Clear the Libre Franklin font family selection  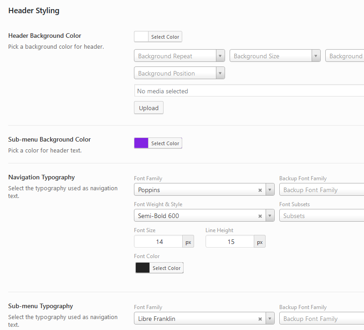(x=260, y=319)
